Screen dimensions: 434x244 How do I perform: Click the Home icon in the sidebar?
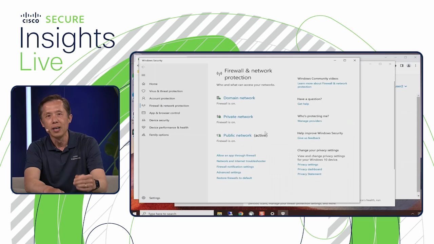coord(143,84)
